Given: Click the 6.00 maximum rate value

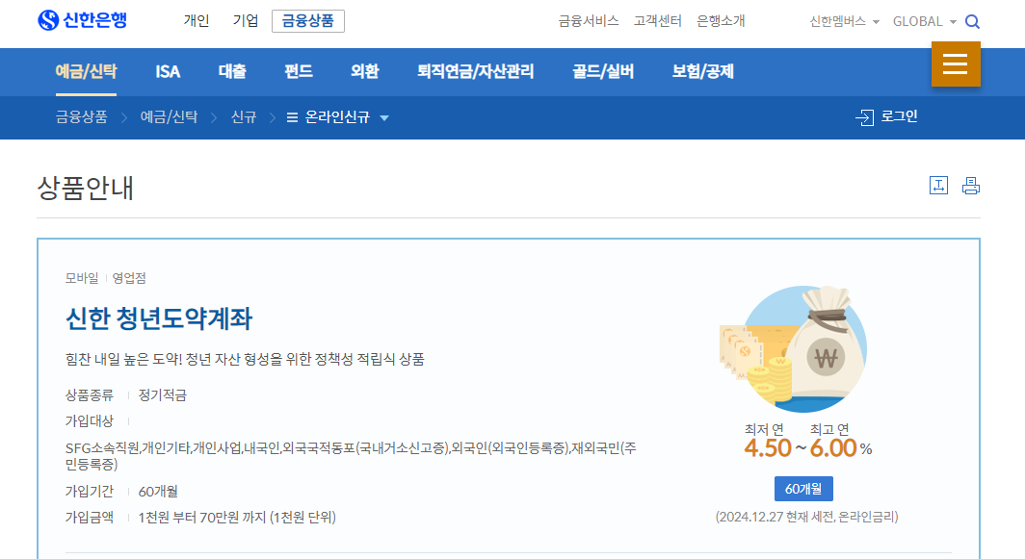Looking at the screenshot, I should [832, 448].
